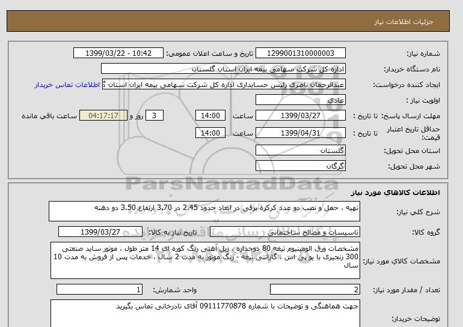
Task: Click the واحد شمارش label
Action: [x=175, y=290]
